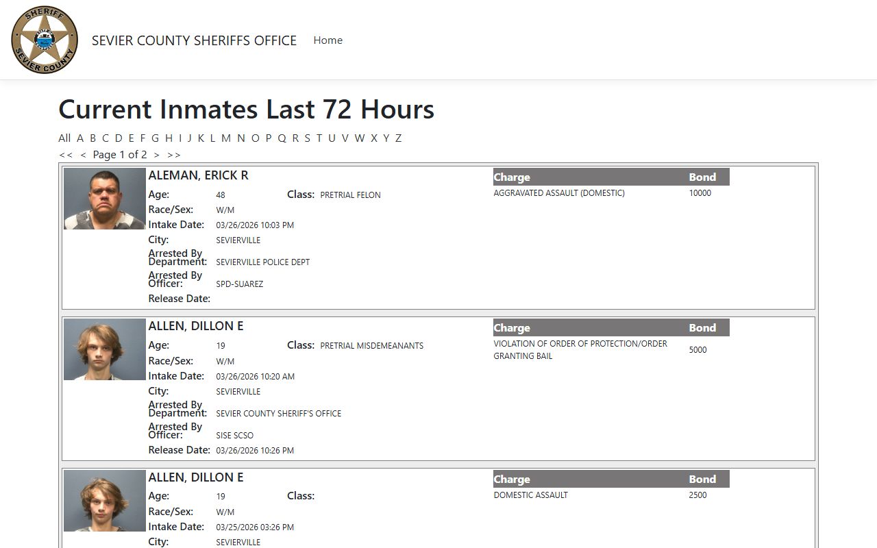Image resolution: width=877 pixels, height=548 pixels.
Task: Click the class value PRETRIAL FELON
Action: coord(350,195)
